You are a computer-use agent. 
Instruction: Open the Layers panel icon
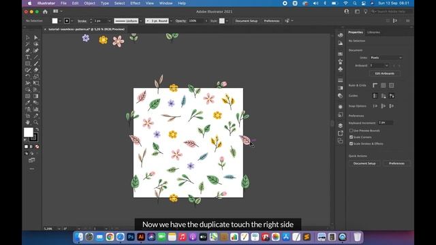point(341,125)
